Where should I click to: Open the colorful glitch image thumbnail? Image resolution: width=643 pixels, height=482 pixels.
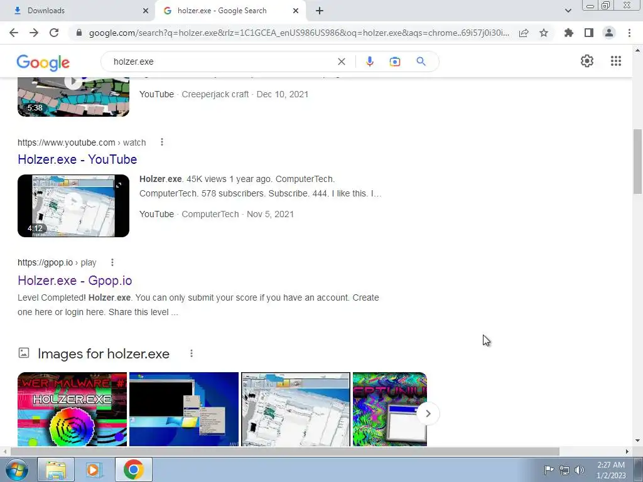(x=389, y=409)
